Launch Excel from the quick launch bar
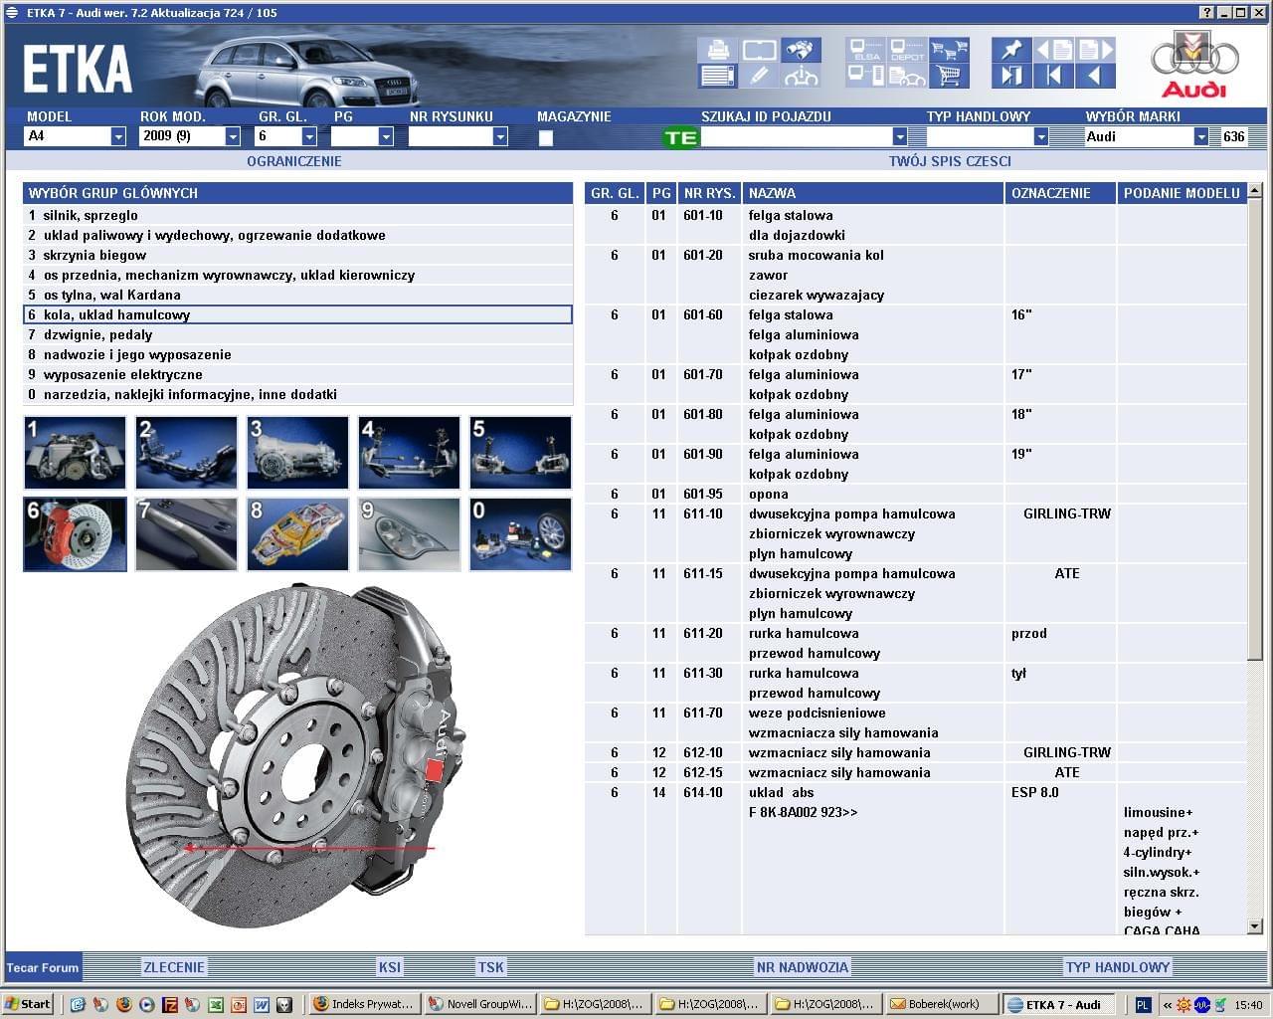This screenshot has width=1273, height=1019. pyautogui.click(x=215, y=1004)
